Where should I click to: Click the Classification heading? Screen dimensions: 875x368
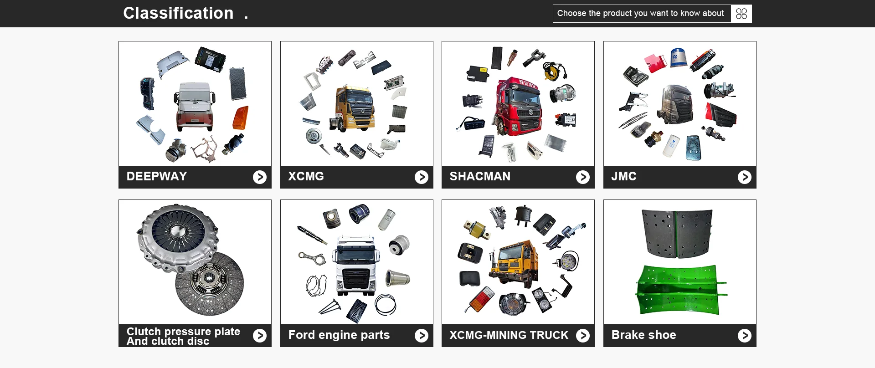(178, 13)
